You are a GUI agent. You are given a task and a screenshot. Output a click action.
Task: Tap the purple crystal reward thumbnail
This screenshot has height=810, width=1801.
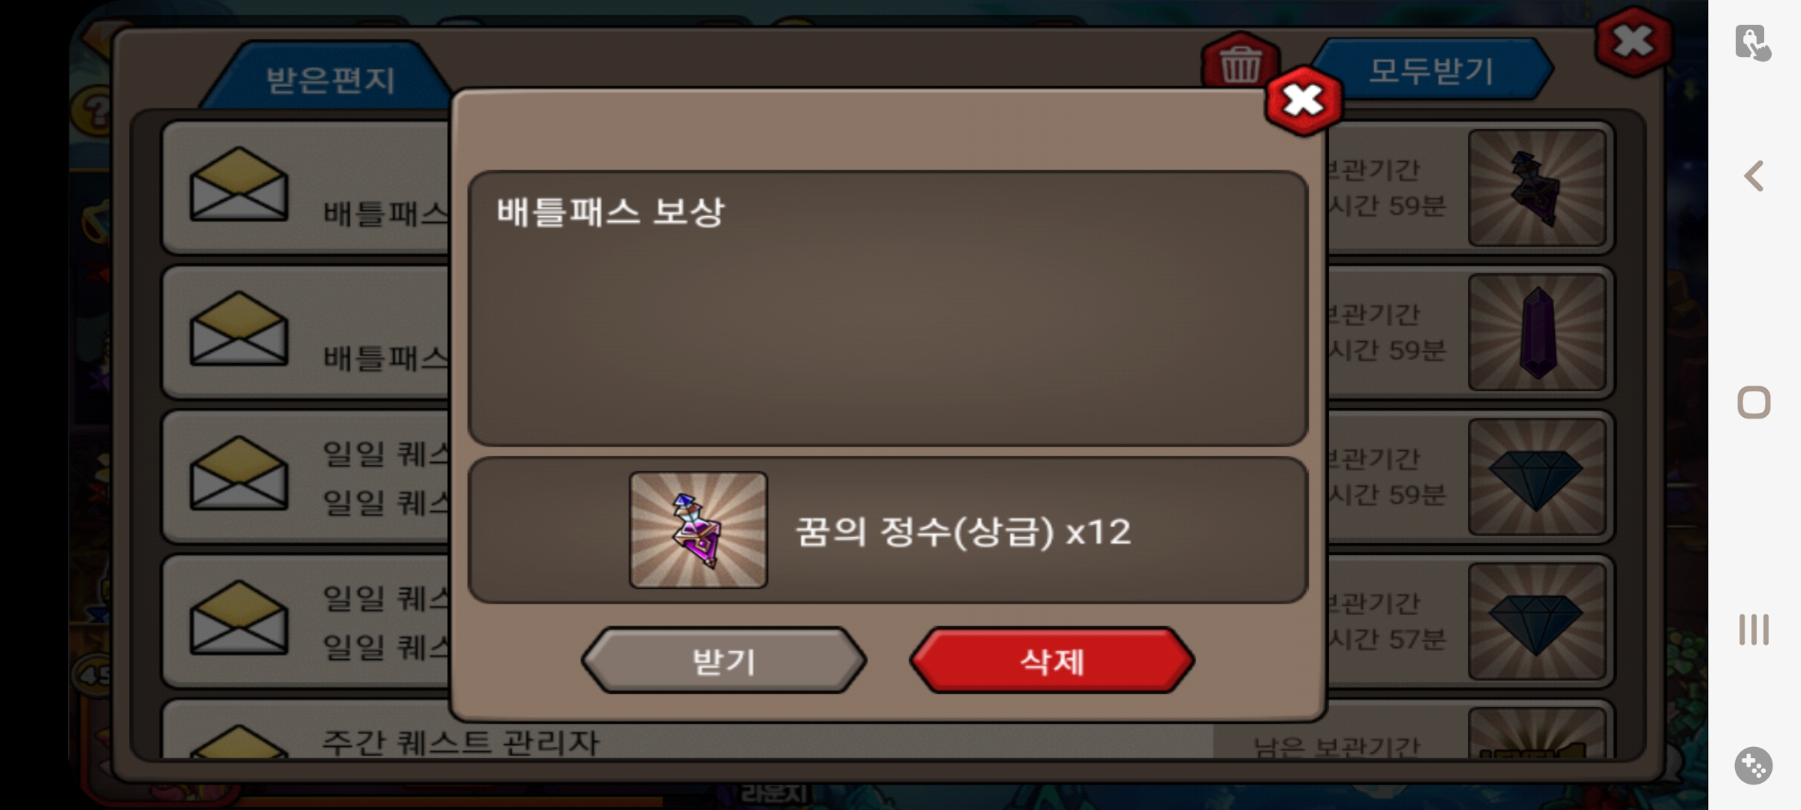pos(1537,331)
